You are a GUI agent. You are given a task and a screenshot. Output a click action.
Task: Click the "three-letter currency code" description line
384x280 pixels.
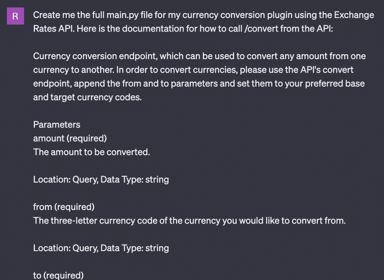click(x=189, y=220)
